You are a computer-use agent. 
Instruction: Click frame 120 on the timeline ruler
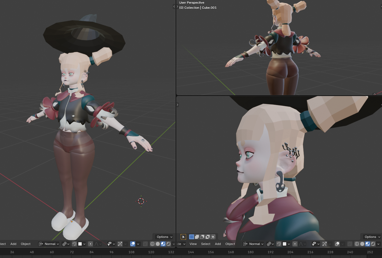[x=151, y=252]
